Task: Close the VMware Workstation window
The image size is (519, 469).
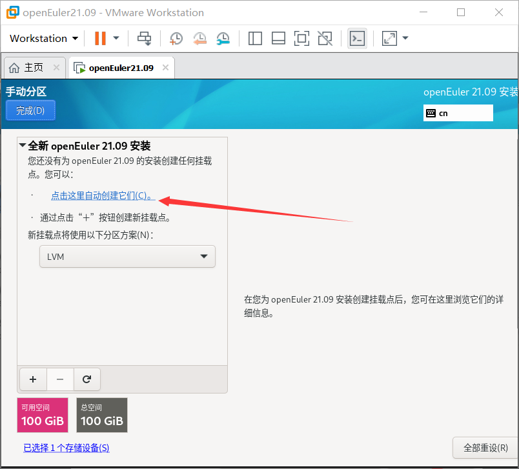Action: coord(499,12)
